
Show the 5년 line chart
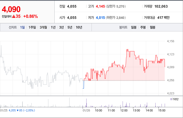click(70, 27)
